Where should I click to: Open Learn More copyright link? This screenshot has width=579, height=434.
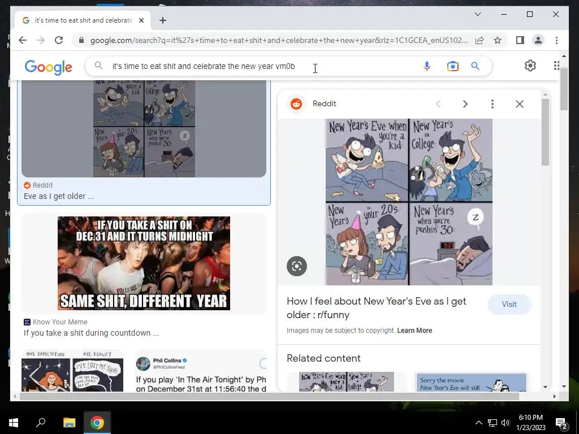click(x=414, y=330)
